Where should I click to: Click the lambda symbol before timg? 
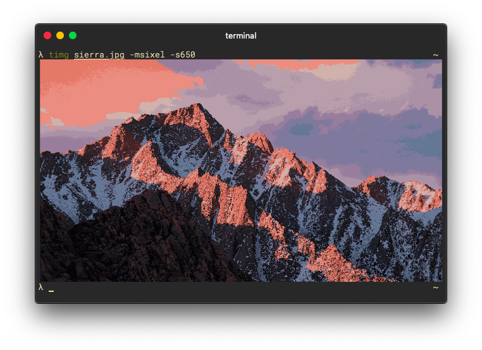41,55
